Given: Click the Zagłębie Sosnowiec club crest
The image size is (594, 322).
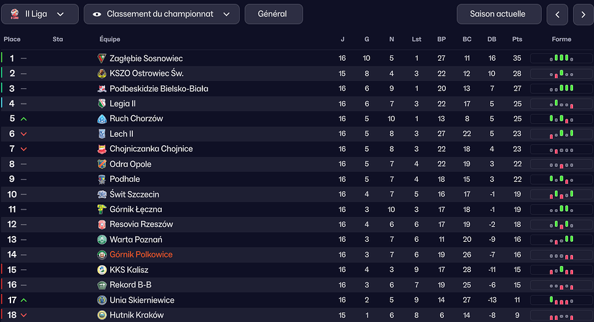Looking at the screenshot, I should (101, 59).
